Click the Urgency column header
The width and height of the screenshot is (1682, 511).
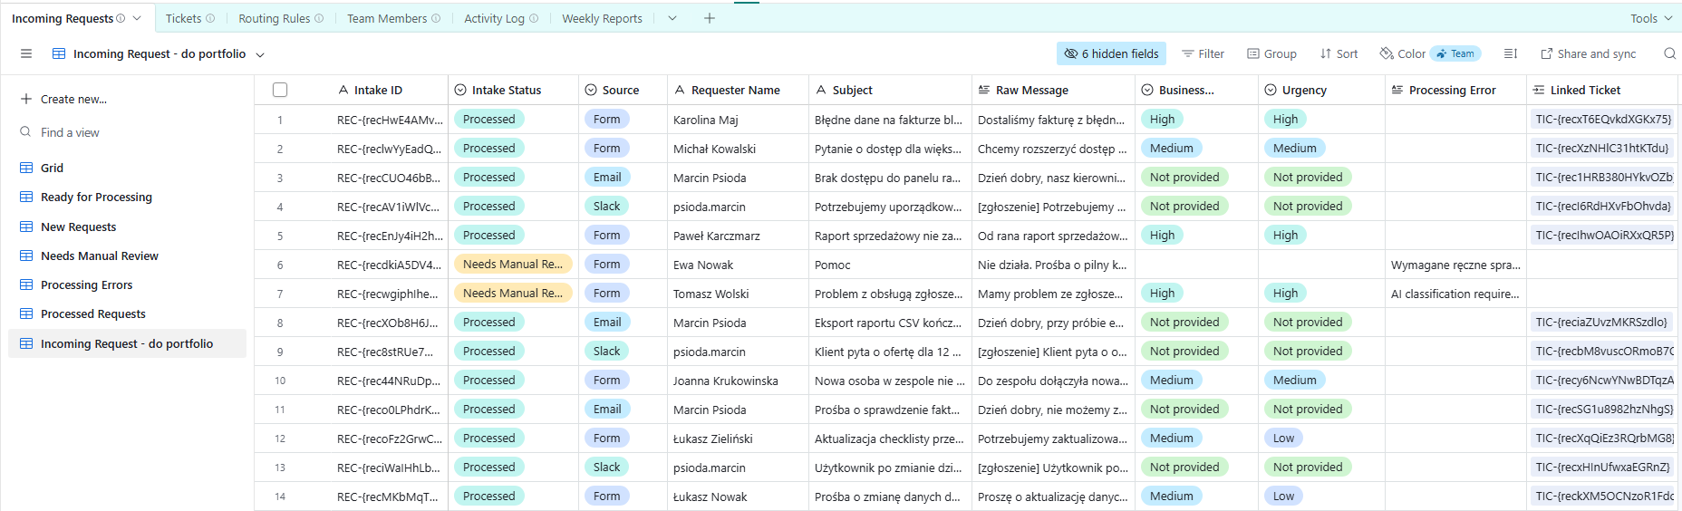click(1321, 90)
